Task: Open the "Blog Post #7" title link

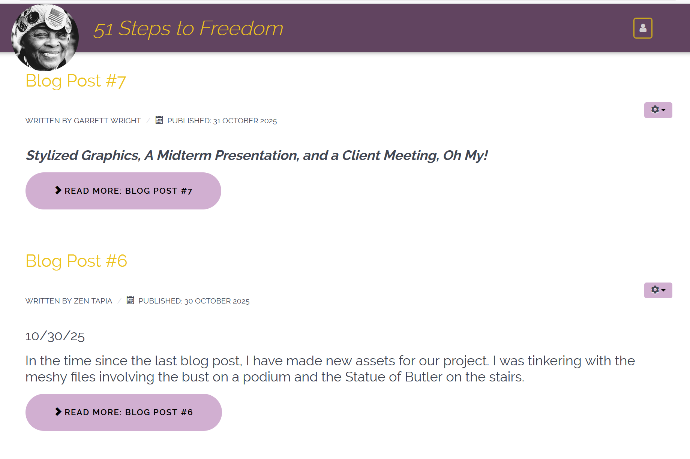Action: point(76,81)
